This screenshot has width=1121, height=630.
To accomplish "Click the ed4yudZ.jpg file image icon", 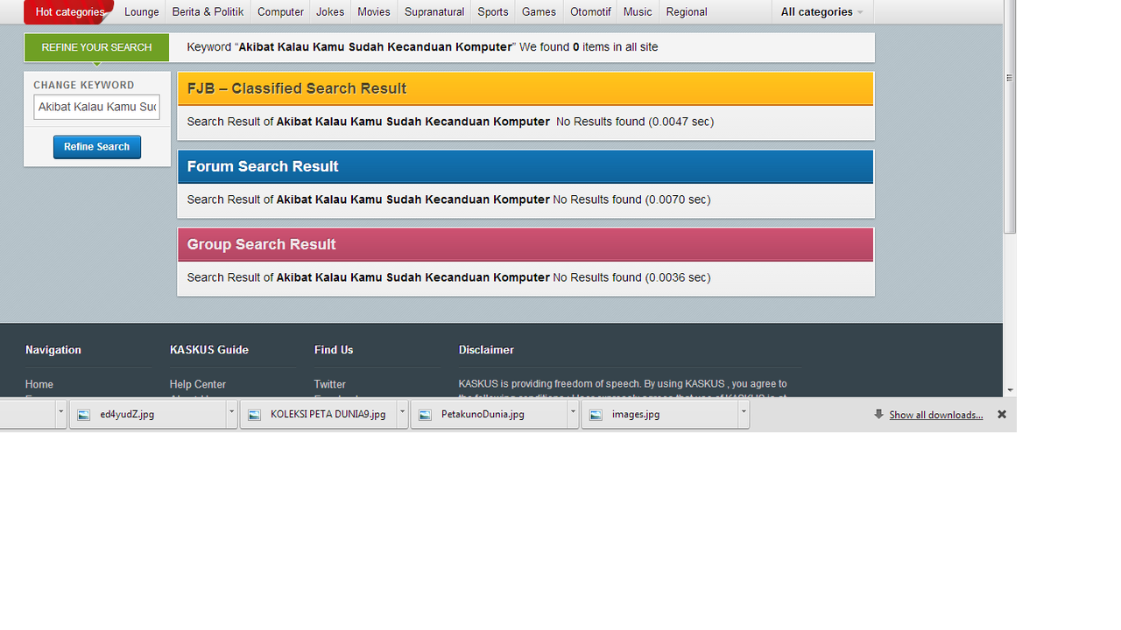I will (x=84, y=415).
